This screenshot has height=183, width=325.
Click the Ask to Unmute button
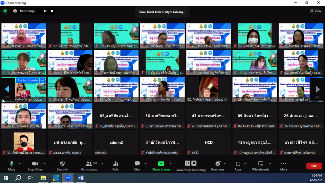(x=27, y=80)
